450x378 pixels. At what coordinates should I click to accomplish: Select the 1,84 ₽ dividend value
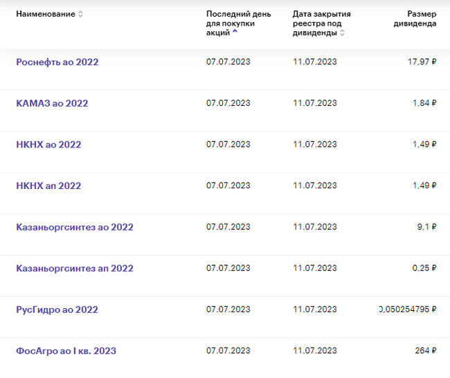coord(424,102)
